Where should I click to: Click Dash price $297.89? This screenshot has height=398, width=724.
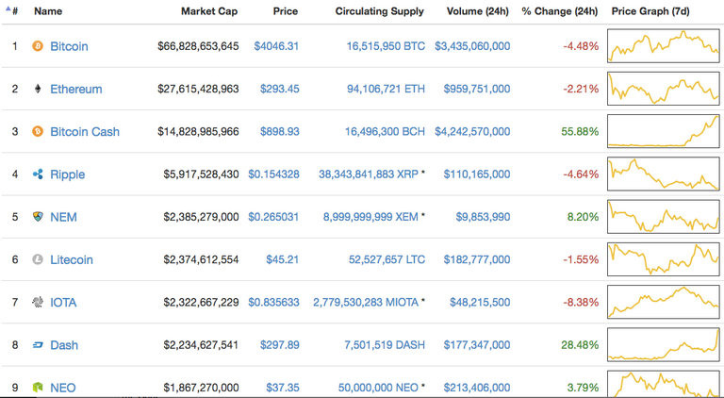(x=279, y=345)
